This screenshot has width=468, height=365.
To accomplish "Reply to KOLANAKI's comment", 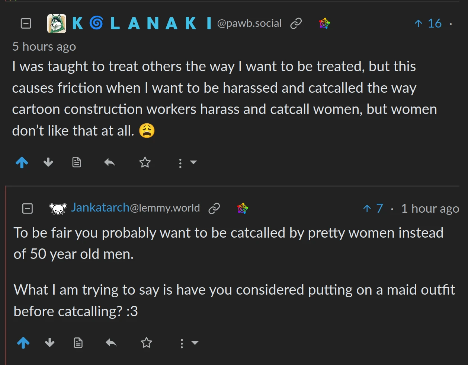I will pyautogui.click(x=109, y=162).
